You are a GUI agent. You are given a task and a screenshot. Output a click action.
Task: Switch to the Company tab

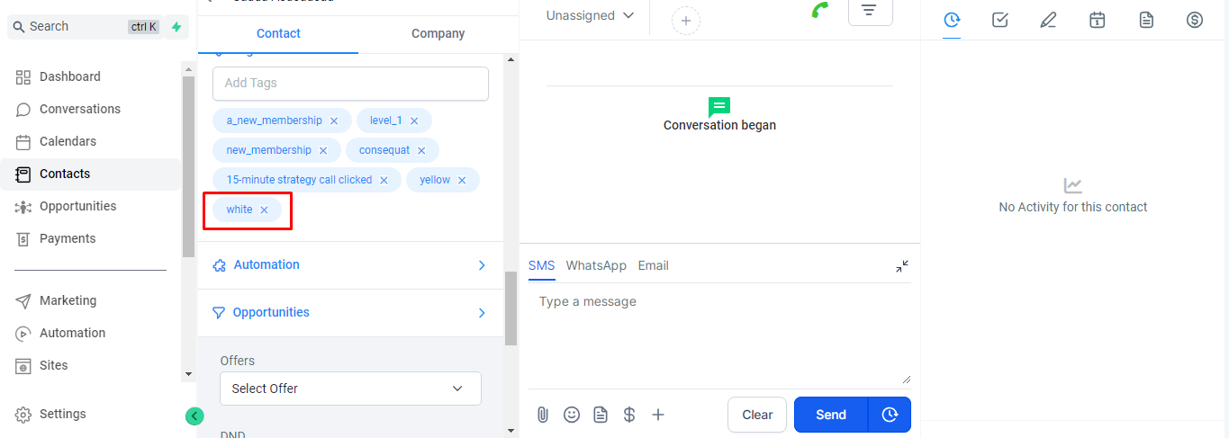(438, 33)
